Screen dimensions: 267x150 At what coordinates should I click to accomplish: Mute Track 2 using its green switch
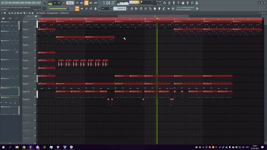pyautogui.click(x=35, y=35)
